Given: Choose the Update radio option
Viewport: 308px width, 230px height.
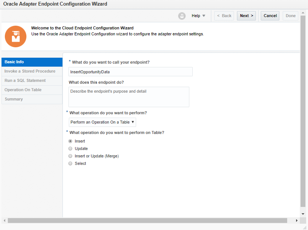Looking at the screenshot, I should point(70,149).
